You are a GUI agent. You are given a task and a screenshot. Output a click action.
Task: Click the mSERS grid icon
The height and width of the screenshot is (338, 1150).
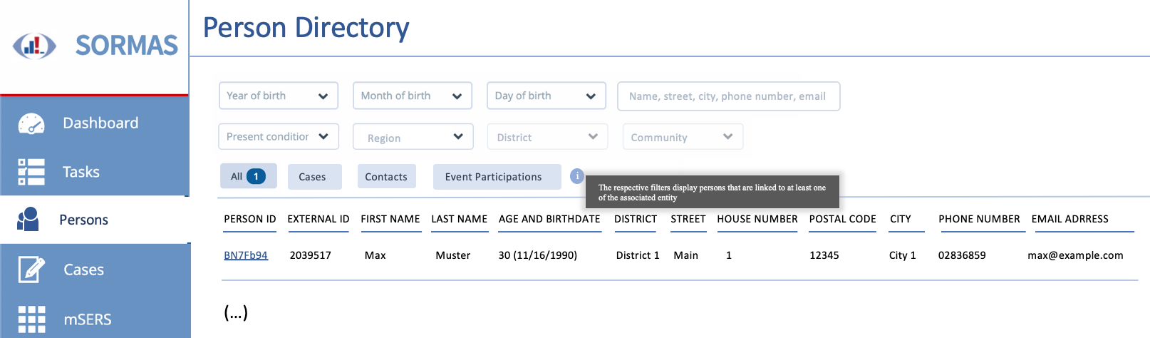click(x=31, y=319)
